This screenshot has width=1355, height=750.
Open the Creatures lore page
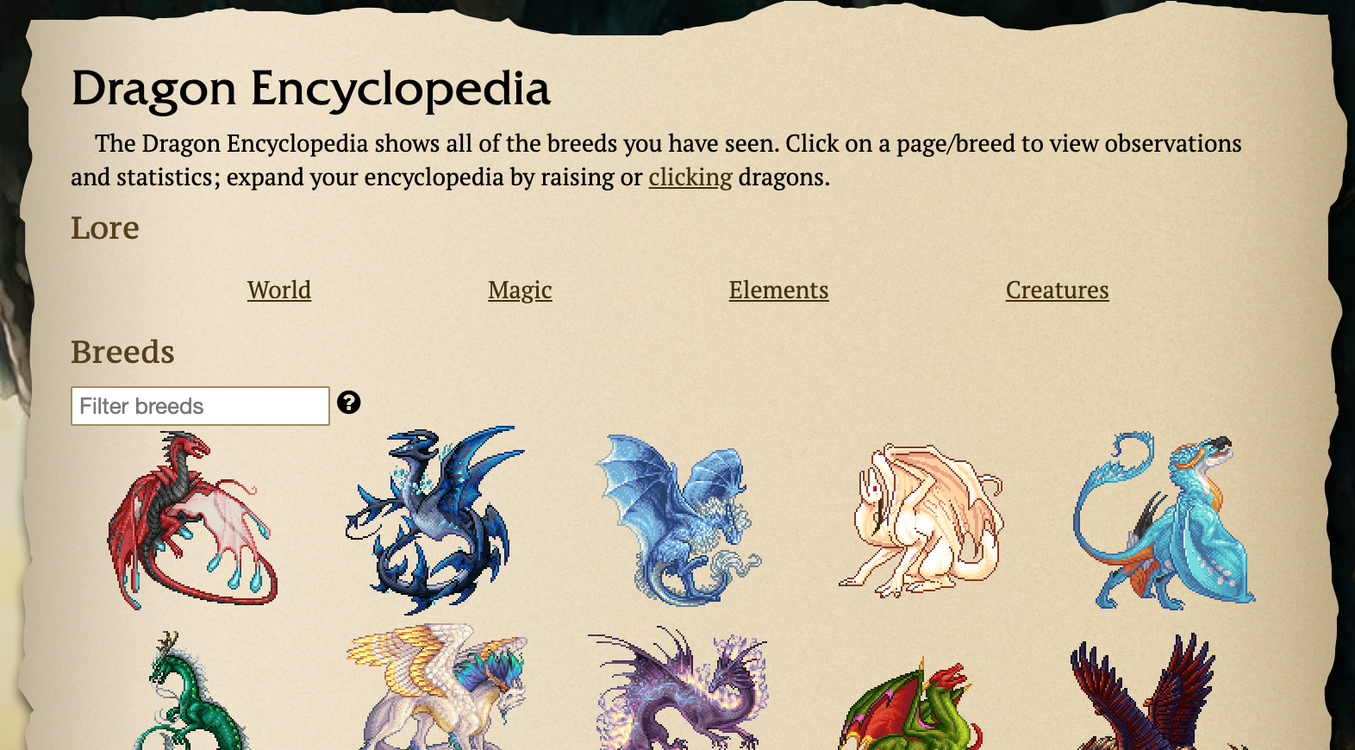click(1057, 290)
